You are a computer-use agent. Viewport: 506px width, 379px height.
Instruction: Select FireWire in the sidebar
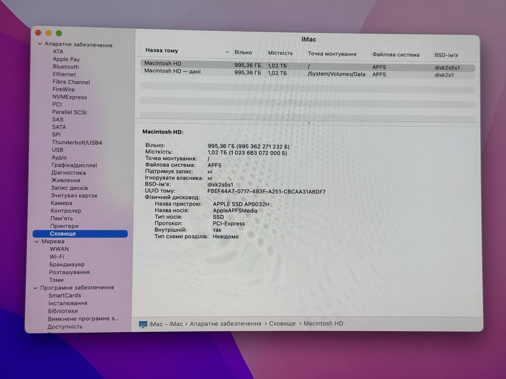(x=64, y=89)
